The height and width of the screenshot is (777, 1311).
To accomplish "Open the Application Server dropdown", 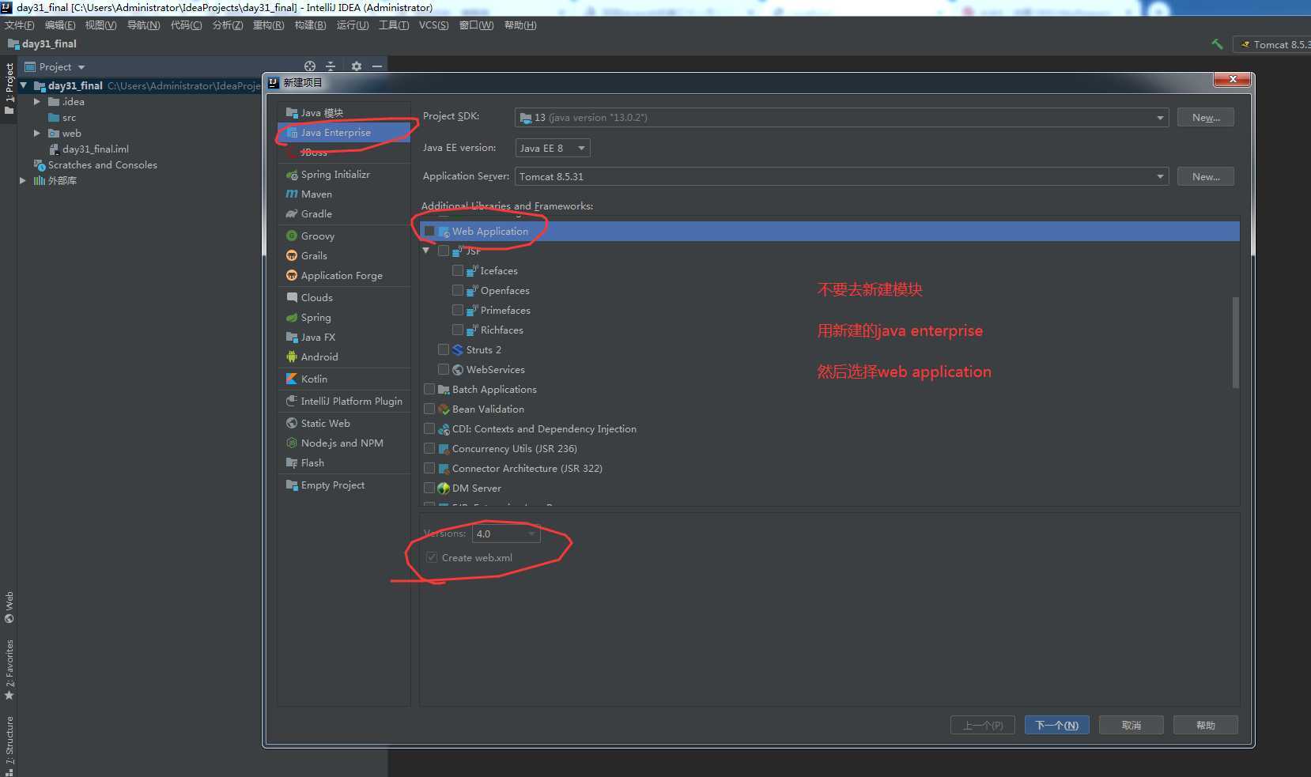I will pos(841,176).
